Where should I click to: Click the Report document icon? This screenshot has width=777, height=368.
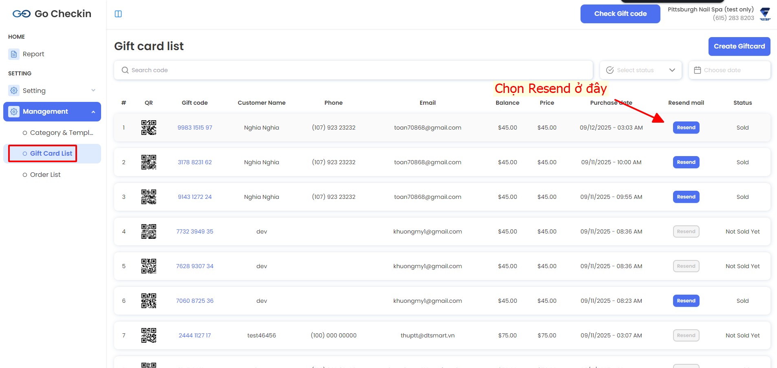point(14,54)
